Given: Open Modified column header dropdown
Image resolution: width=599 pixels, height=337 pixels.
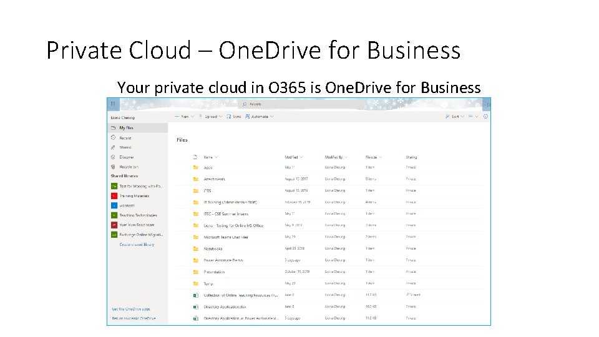Looking at the screenshot, I should tap(294, 157).
